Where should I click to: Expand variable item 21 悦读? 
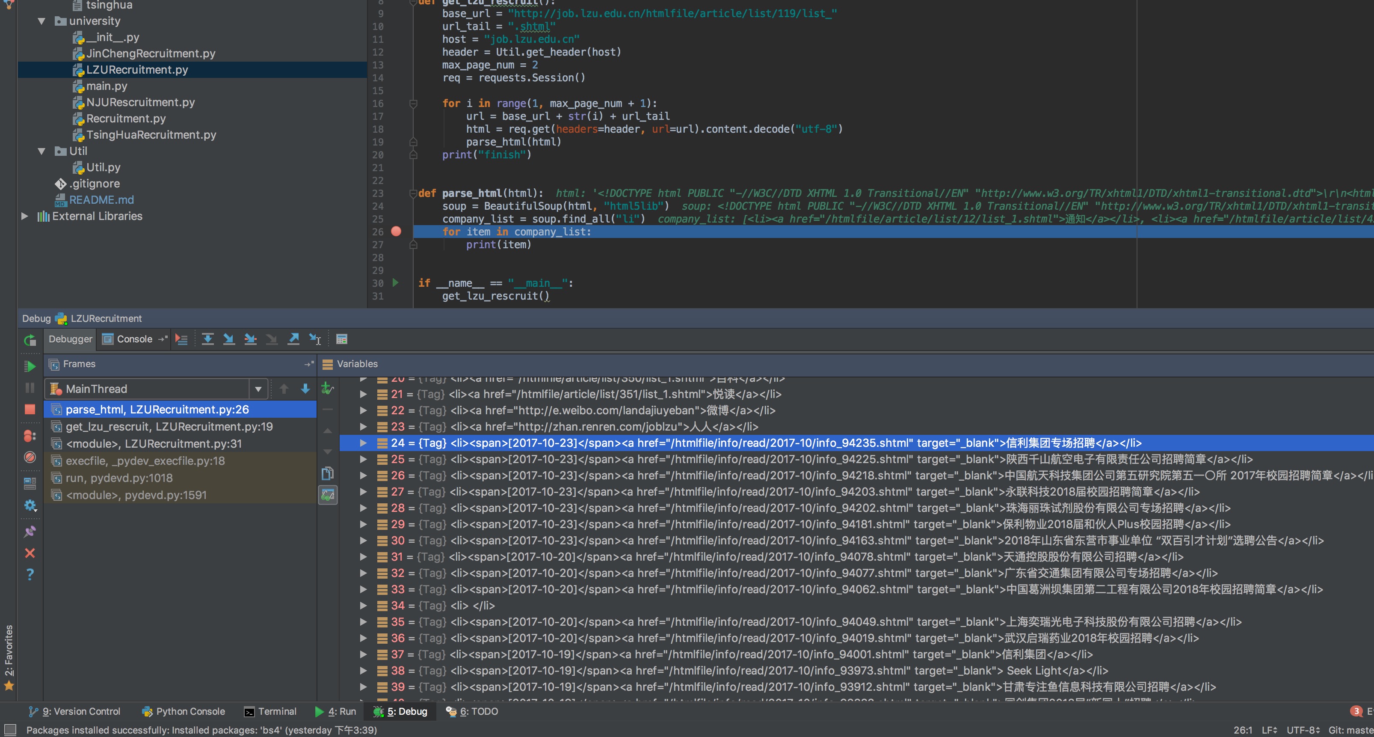pos(363,394)
